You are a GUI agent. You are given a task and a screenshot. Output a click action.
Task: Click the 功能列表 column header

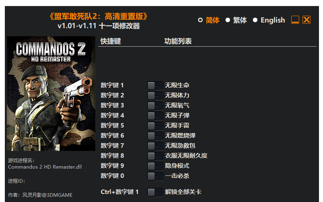pos(178,41)
